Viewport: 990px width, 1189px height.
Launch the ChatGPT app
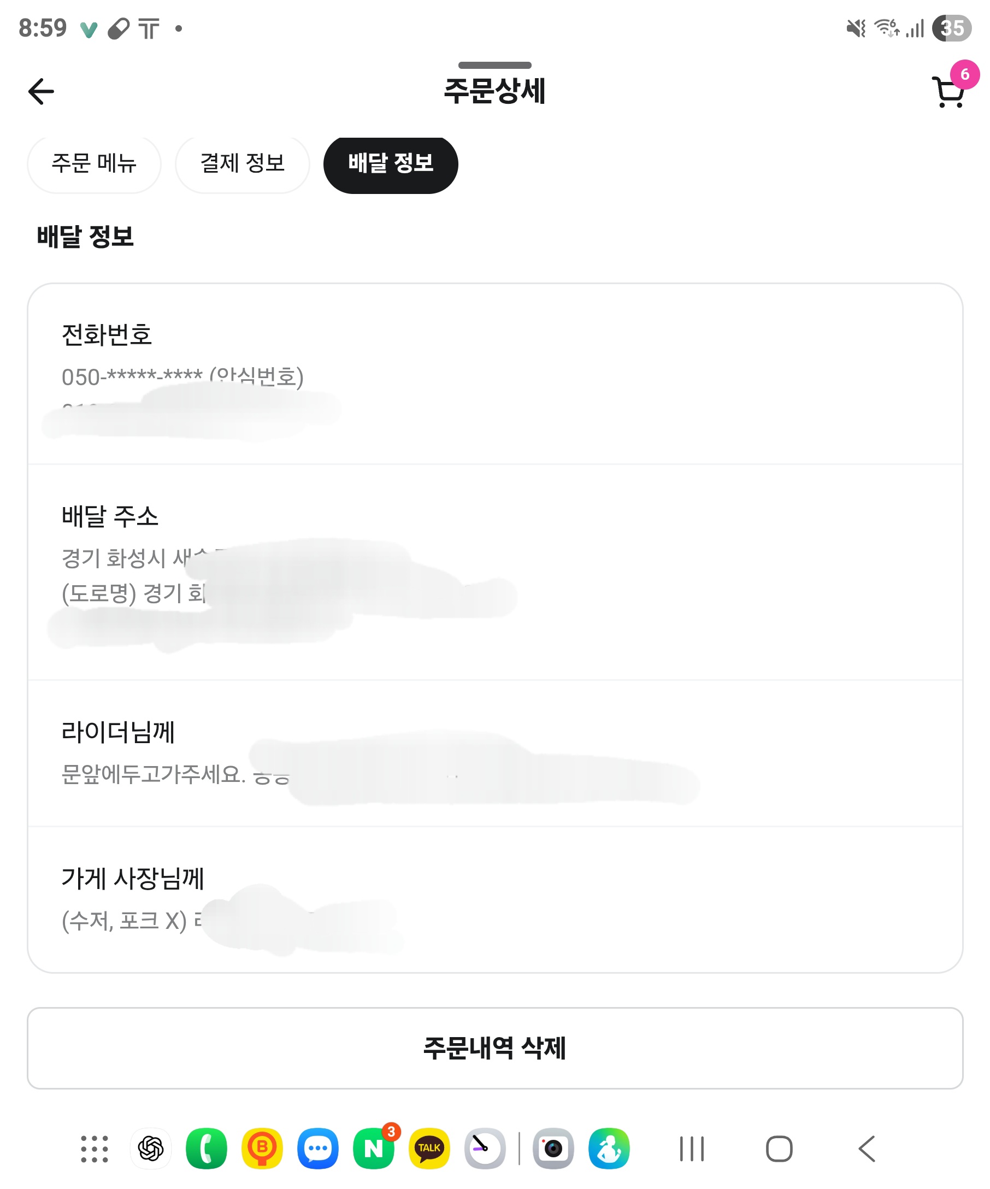(151, 1149)
